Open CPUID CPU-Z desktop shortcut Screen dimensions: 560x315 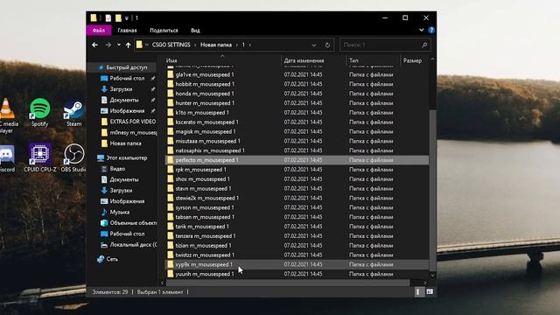pyautogui.click(x=40, y=157)
